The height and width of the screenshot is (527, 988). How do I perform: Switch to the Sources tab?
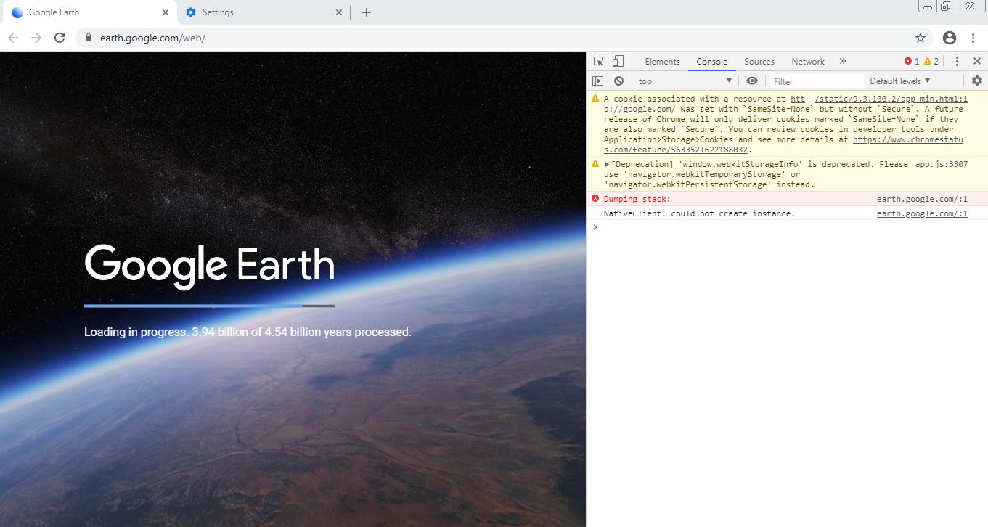(x=759, y=62)
